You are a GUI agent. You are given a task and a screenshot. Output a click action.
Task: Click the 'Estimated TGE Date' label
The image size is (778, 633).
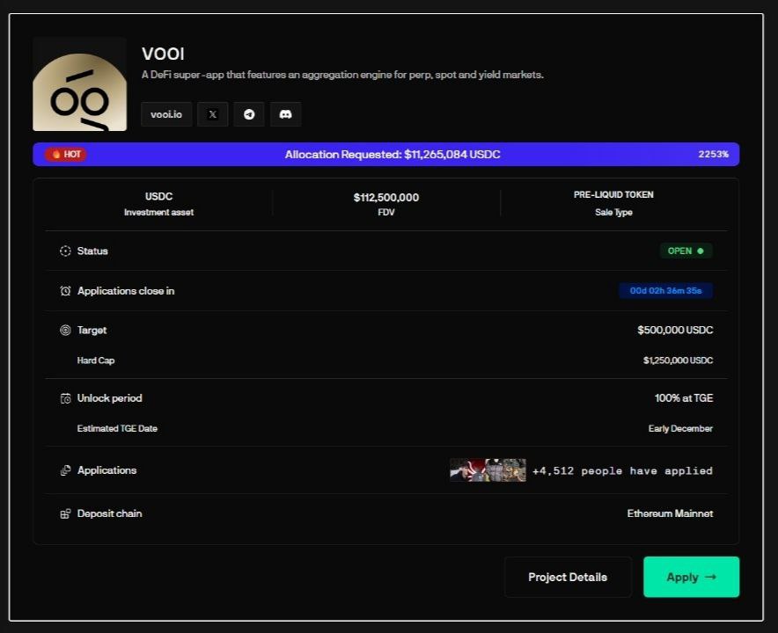pos(117,428)
